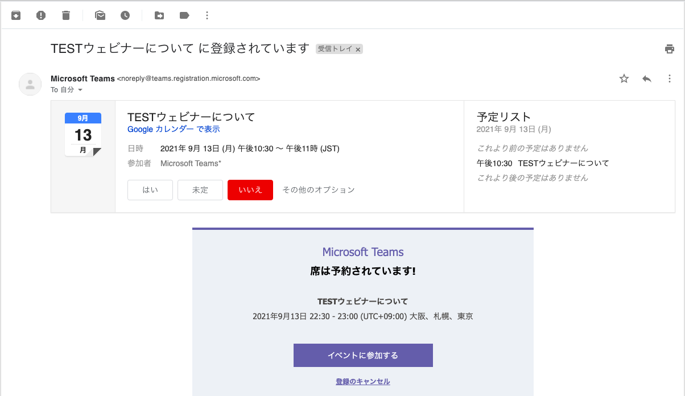
Task: Click the sender avatar icon
Action: click(x=30, y=84)
